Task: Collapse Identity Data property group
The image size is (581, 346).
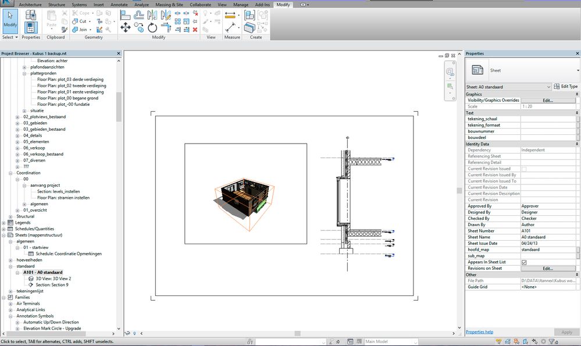Action: coord(576,144)
